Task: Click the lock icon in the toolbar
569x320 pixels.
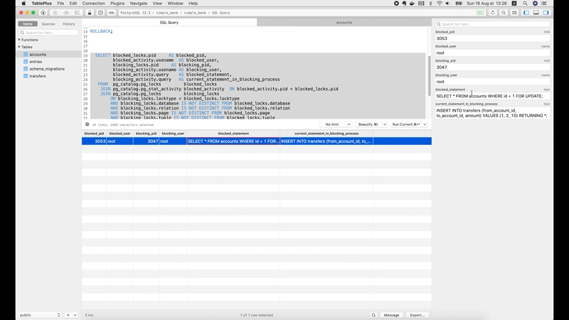Action: tap(90, 13)
